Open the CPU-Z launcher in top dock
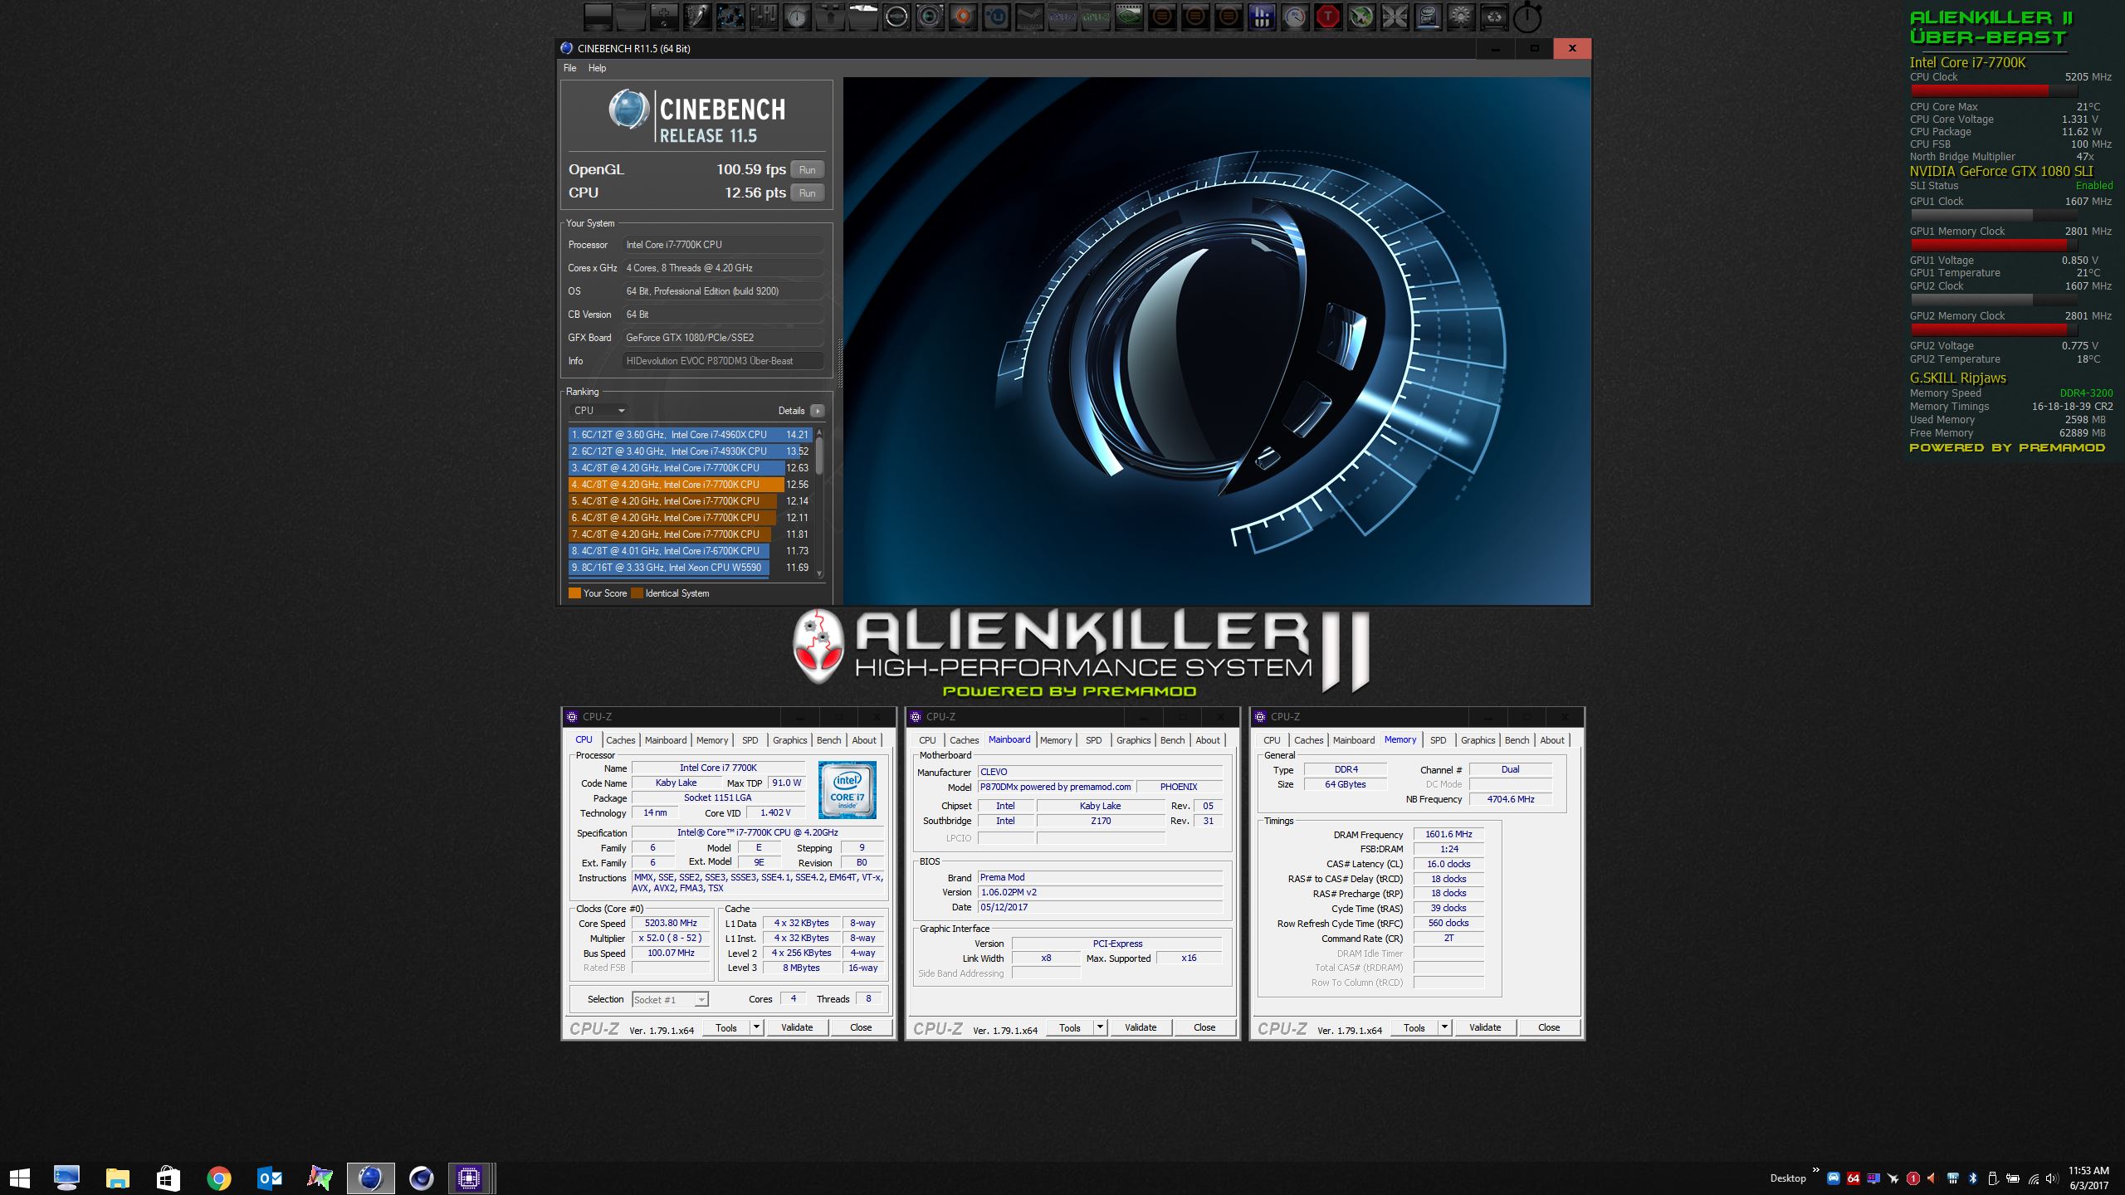This screenshot has width=2125, height=1195. (1062, 17)
